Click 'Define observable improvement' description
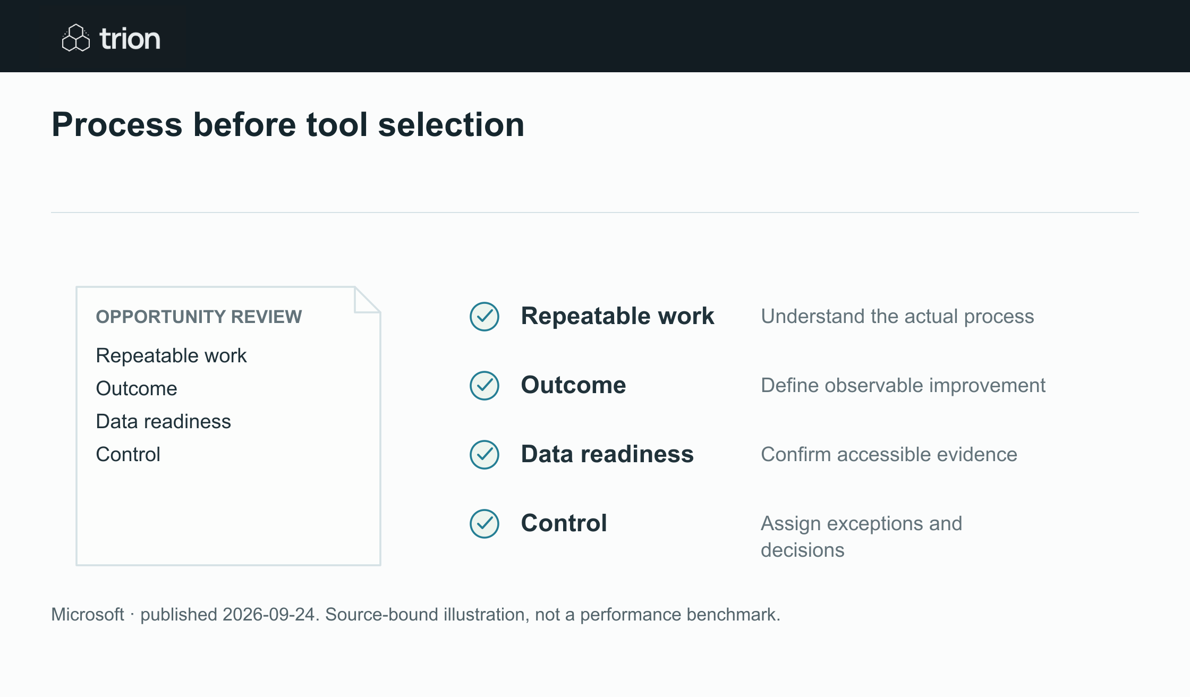 point(903,386)
